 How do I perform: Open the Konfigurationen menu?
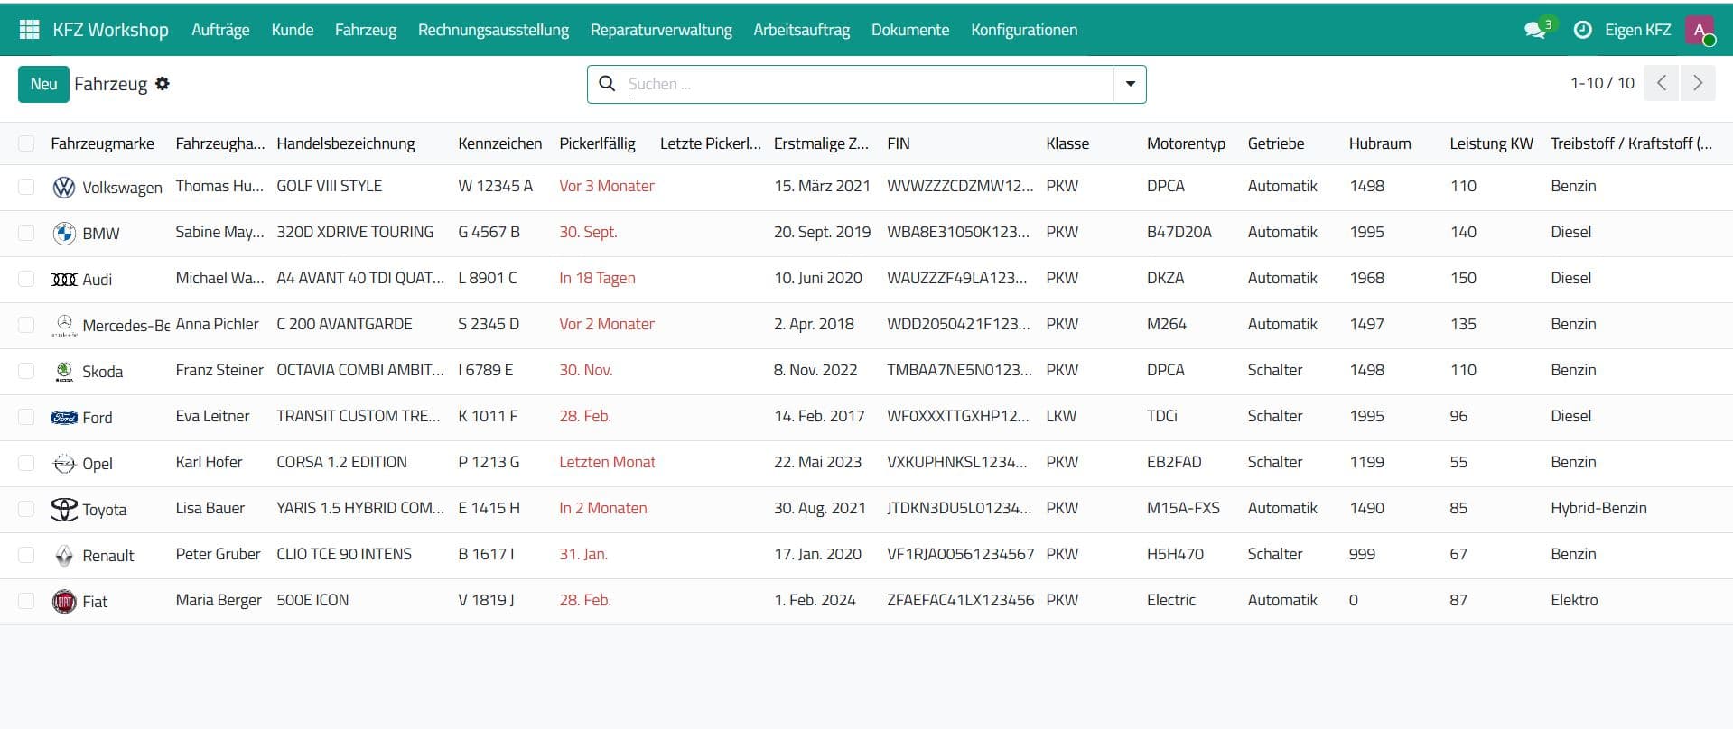click(x=1024, y=30)
